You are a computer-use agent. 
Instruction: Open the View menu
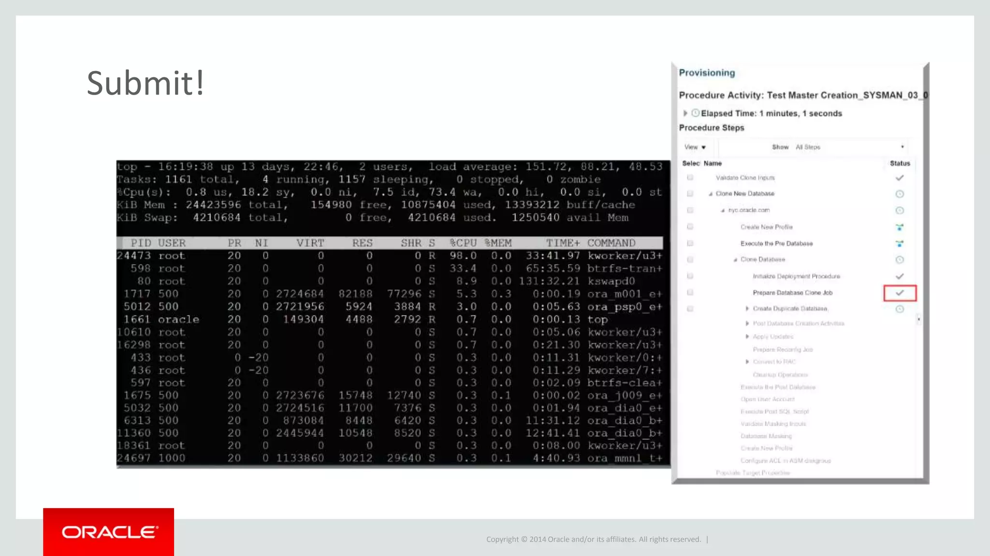coord(695,147)
